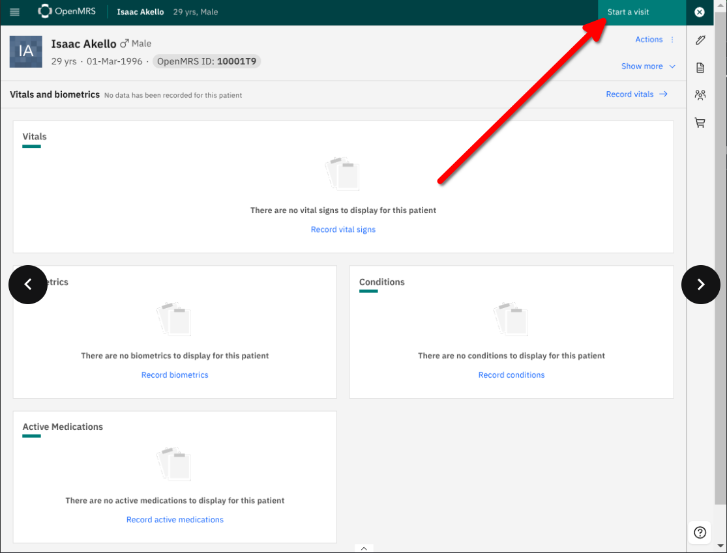Open the clinical forms document icon
The image size is (727, 553).
(700, 68)
